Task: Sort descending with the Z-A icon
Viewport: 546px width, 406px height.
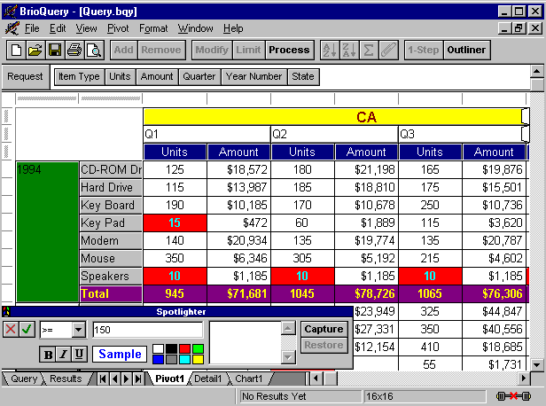Action: [x=349, y=51]
